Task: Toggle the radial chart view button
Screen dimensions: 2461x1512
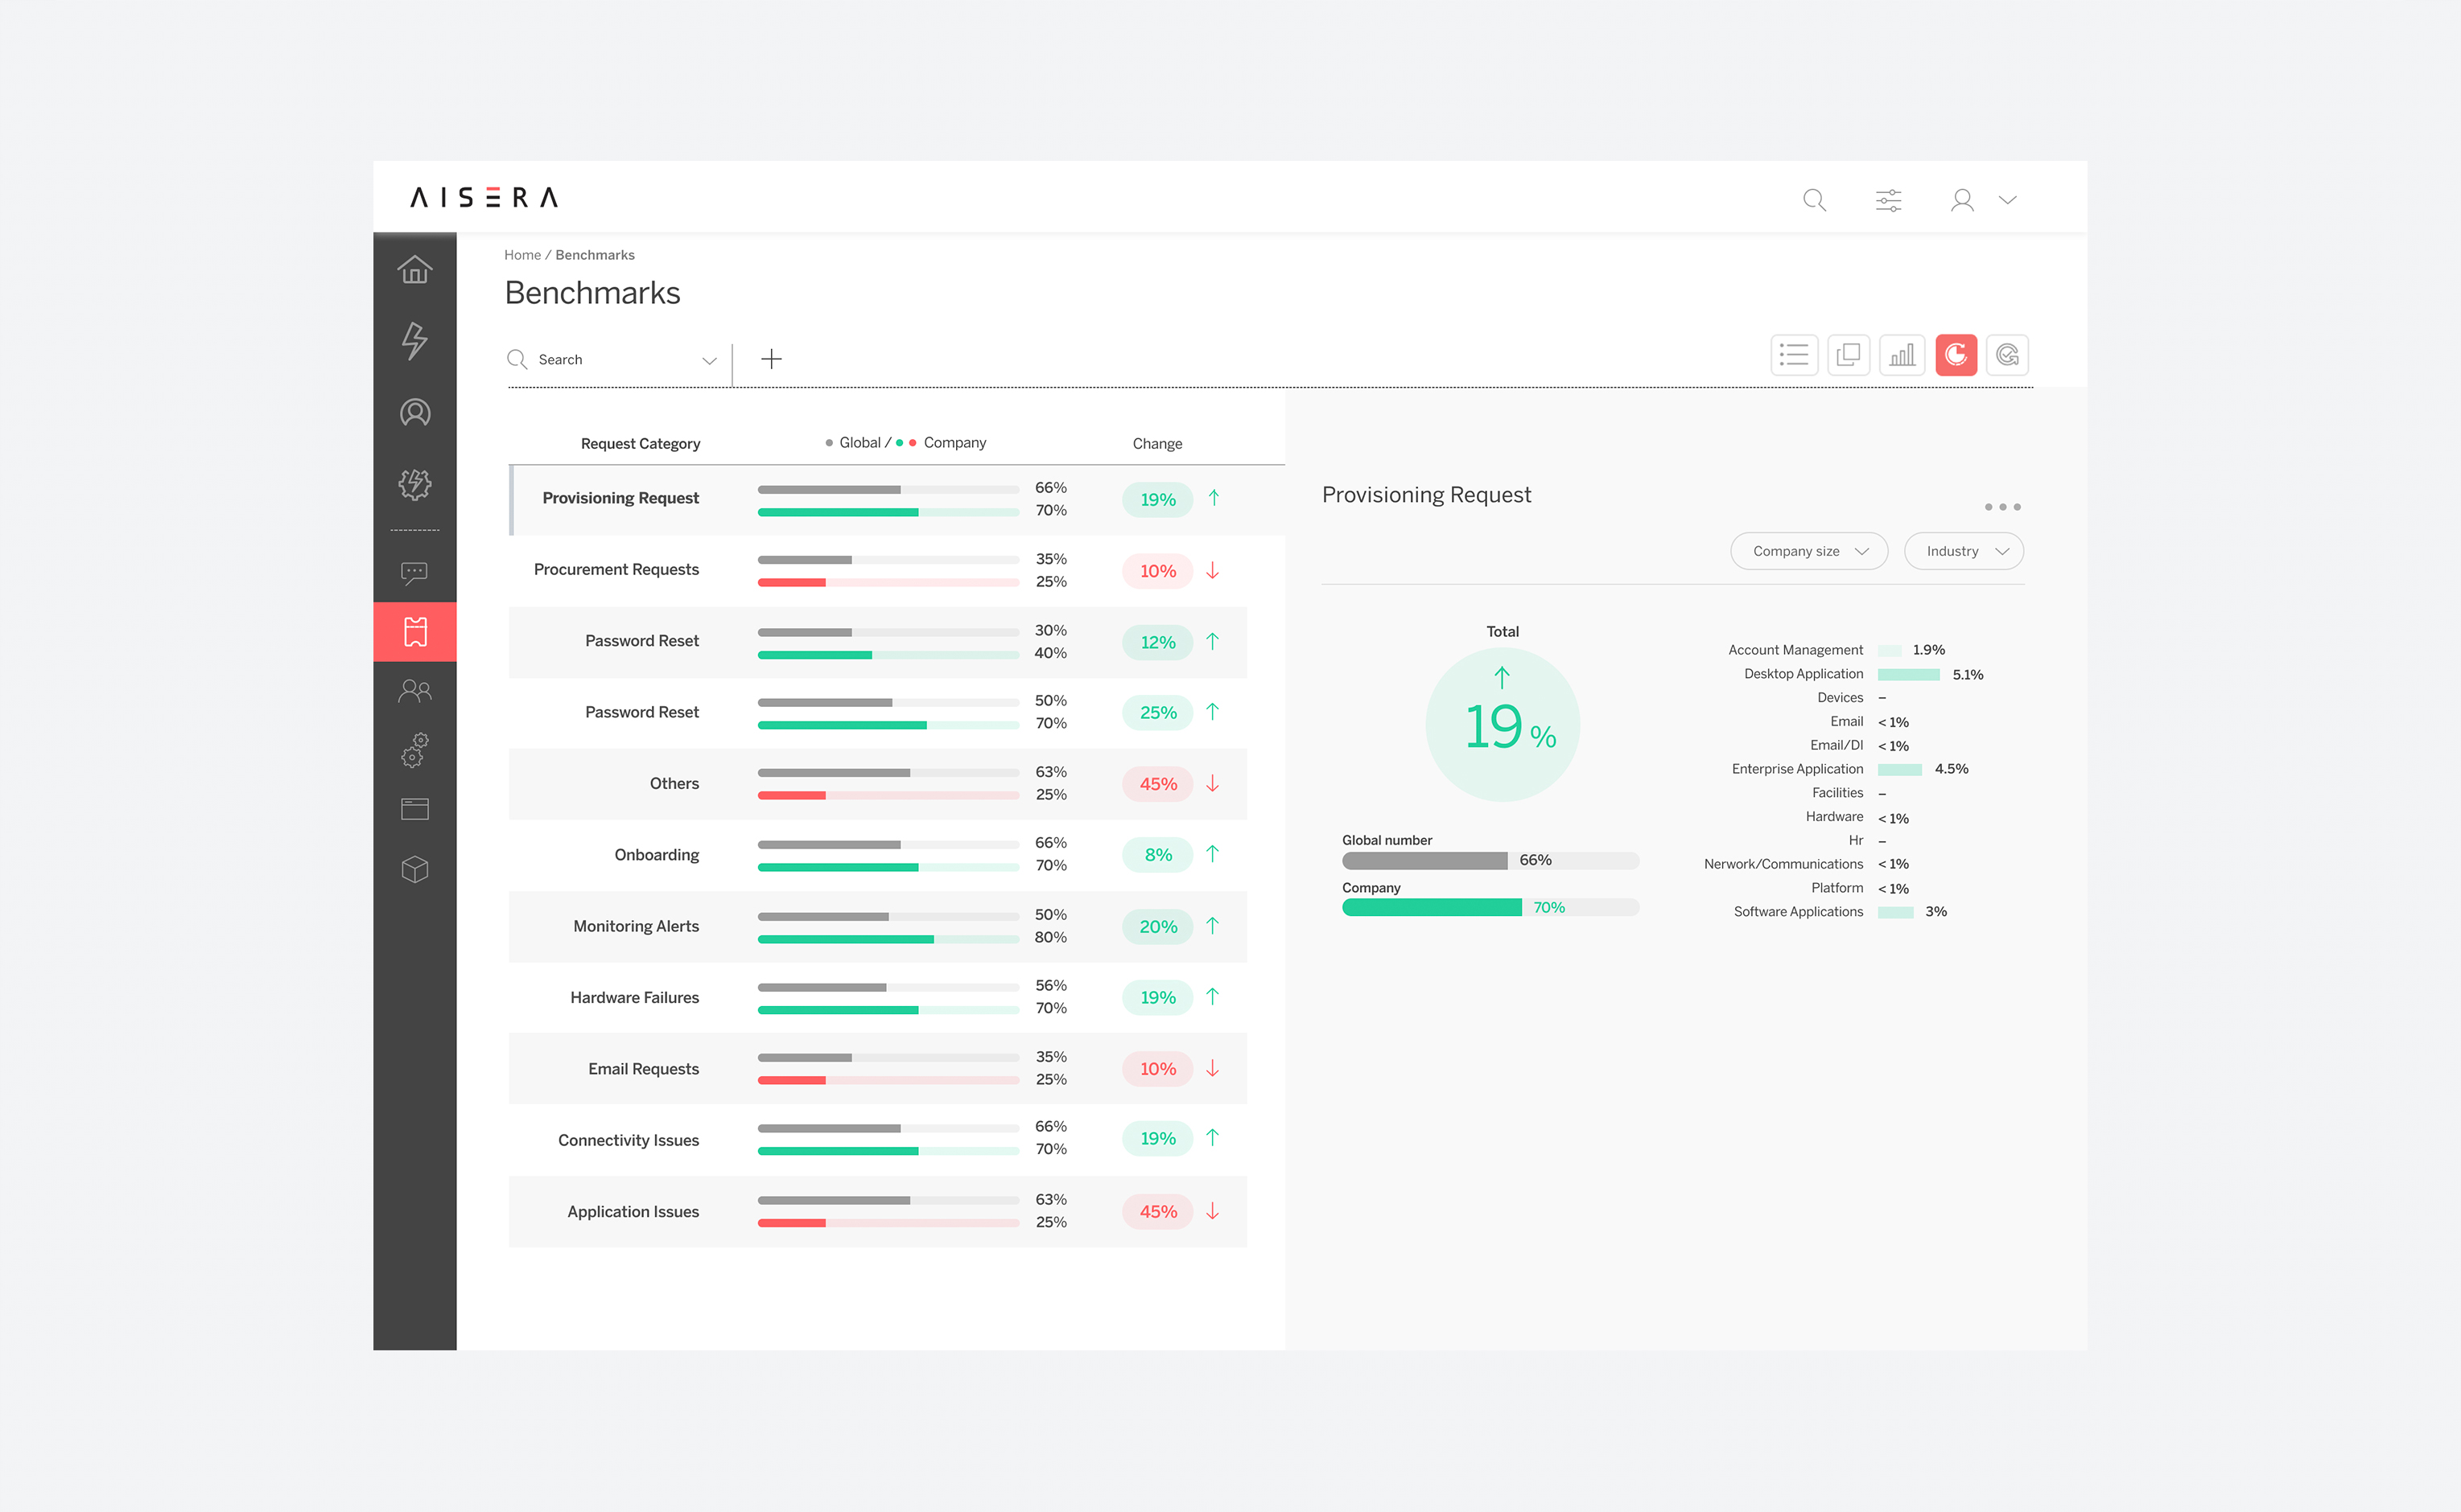Action: pos(2007,355)
